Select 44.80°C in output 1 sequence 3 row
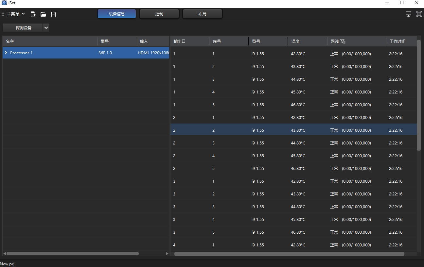This screenshot has width=424, height=267. pyautogui.click(x=298, y=79)
